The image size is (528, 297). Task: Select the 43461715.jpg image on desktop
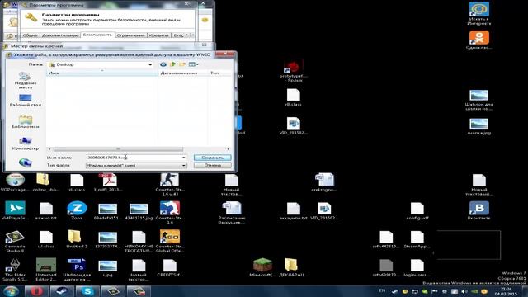(139, 211)
